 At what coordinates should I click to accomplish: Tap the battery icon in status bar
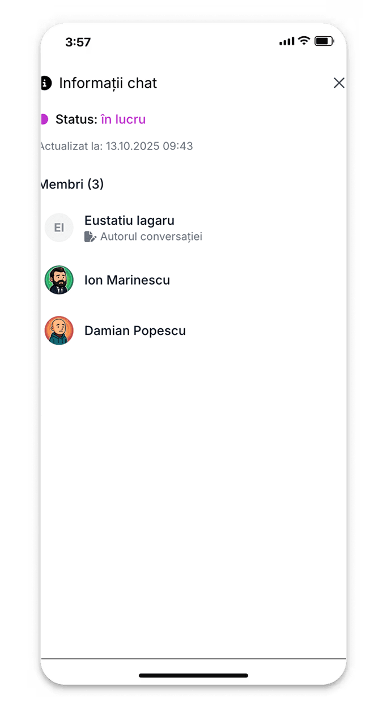325,41
